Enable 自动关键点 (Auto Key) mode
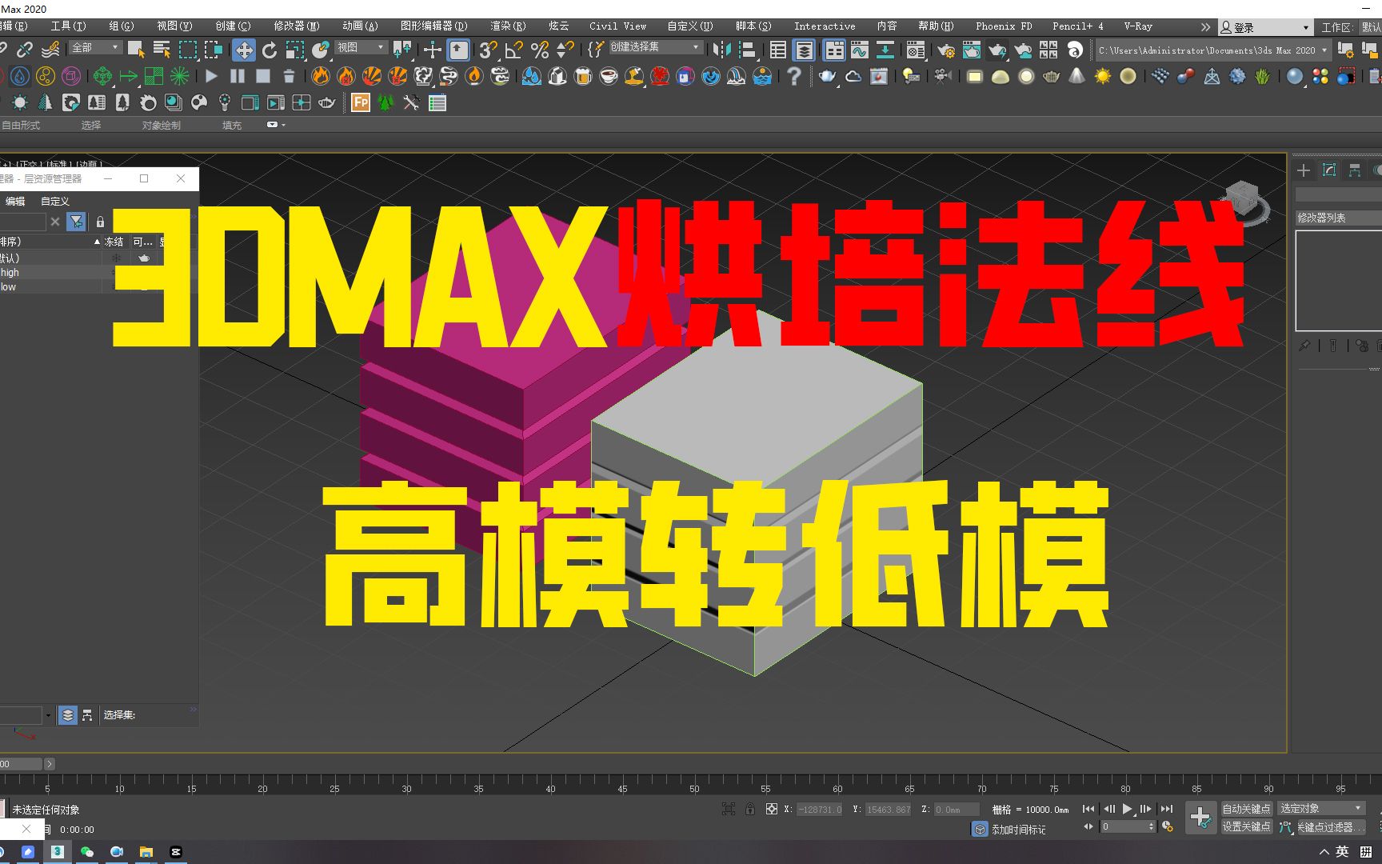The height and width of the screenshot is (864, 1382). (1246, 809)
